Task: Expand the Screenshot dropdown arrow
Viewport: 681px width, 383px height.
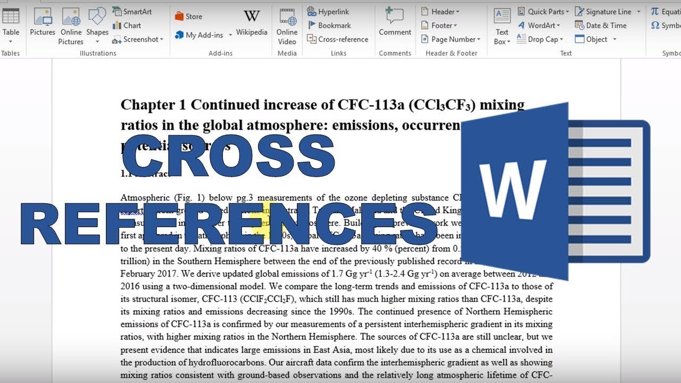Action: [x=161, y=39]
